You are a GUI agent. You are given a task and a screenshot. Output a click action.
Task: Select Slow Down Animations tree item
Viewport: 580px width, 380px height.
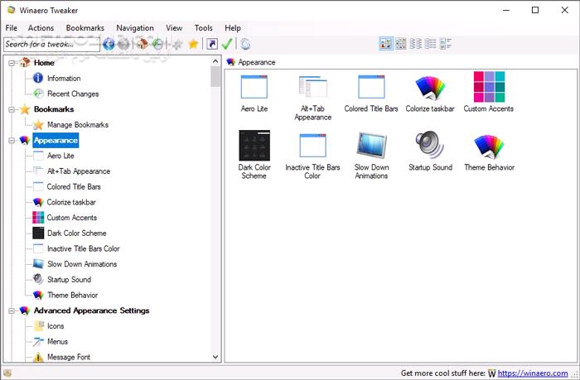[x=82, y=264]
